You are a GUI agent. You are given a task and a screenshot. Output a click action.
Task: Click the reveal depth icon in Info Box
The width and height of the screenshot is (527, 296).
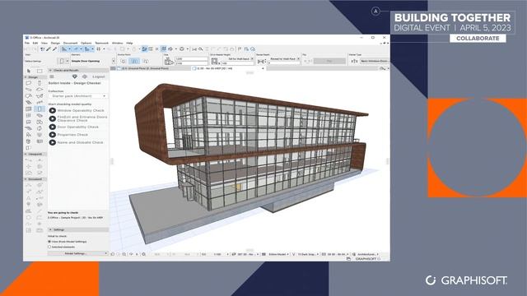click(261, 62)
